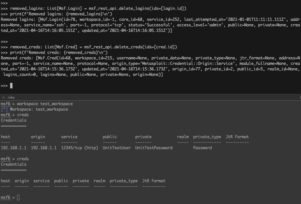This screenshot has width=301, height=204.
Task: Click the first Credentials table heading
Action: [13, 120]
